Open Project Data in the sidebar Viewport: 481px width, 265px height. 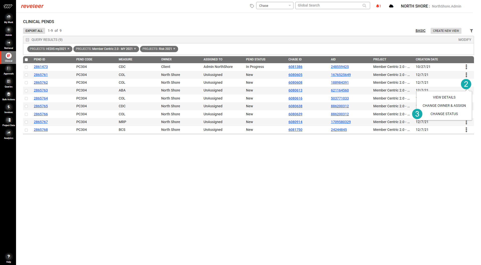pyautogui.click(x=9, y=122)
